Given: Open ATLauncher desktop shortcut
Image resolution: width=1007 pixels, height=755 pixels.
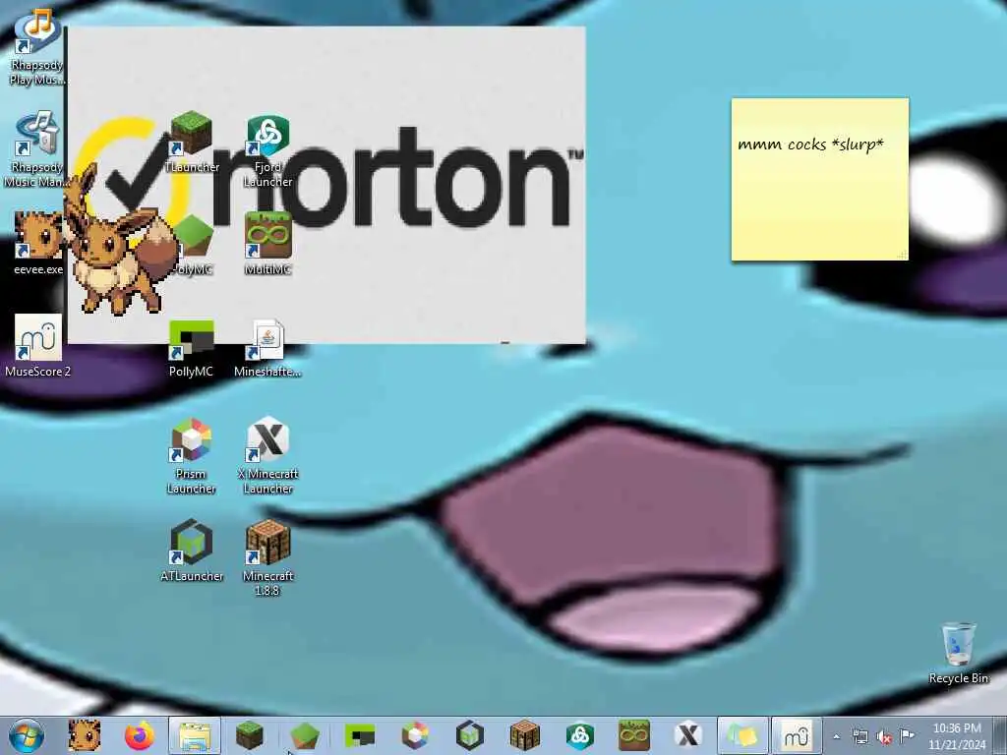Looking at the screenshot, I should tap(192, 551).
